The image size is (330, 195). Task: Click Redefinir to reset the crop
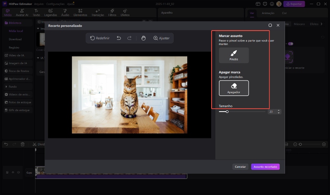[x=100, y=38]
